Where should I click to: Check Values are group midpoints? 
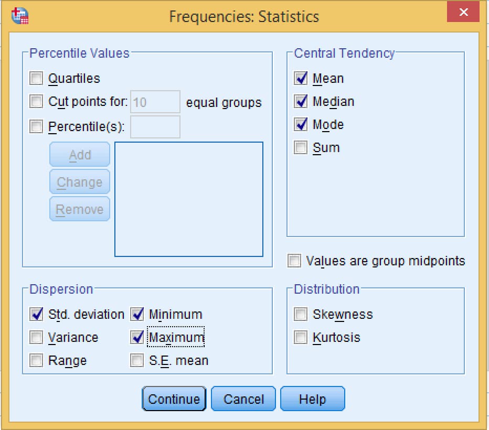(294, 261)
